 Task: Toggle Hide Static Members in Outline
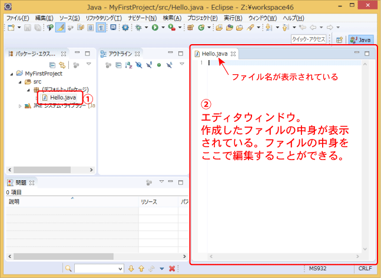tap(149, 65)
